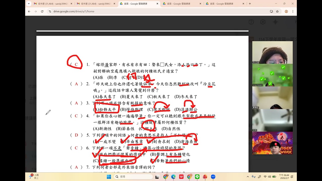Image resolution: width=322 pixels, height=181 pixels.
Task: Click option text (D)滄海桑田
Action: coord(186,142)
